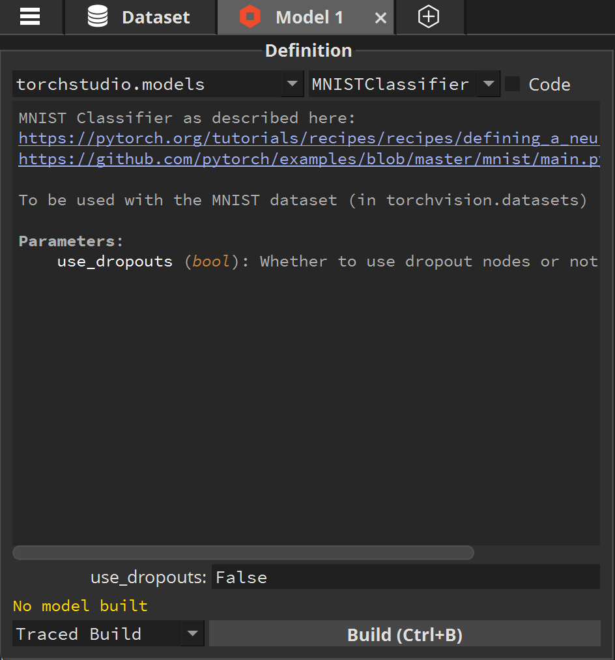Close the Model 1 tab
Viewport: 615px width, 660px height.
380,18
